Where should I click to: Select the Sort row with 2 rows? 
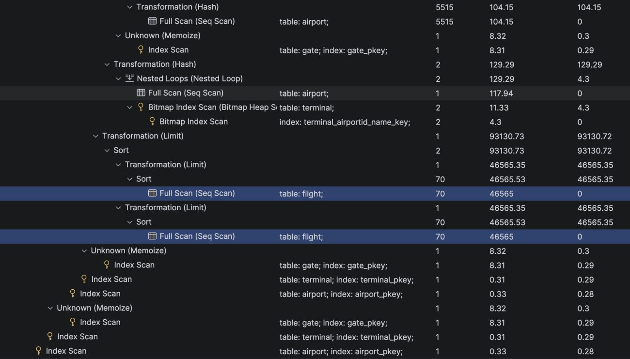[x=315, y=150]
